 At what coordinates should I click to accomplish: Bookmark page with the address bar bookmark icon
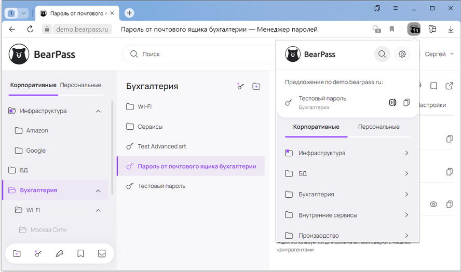[391, 29]
